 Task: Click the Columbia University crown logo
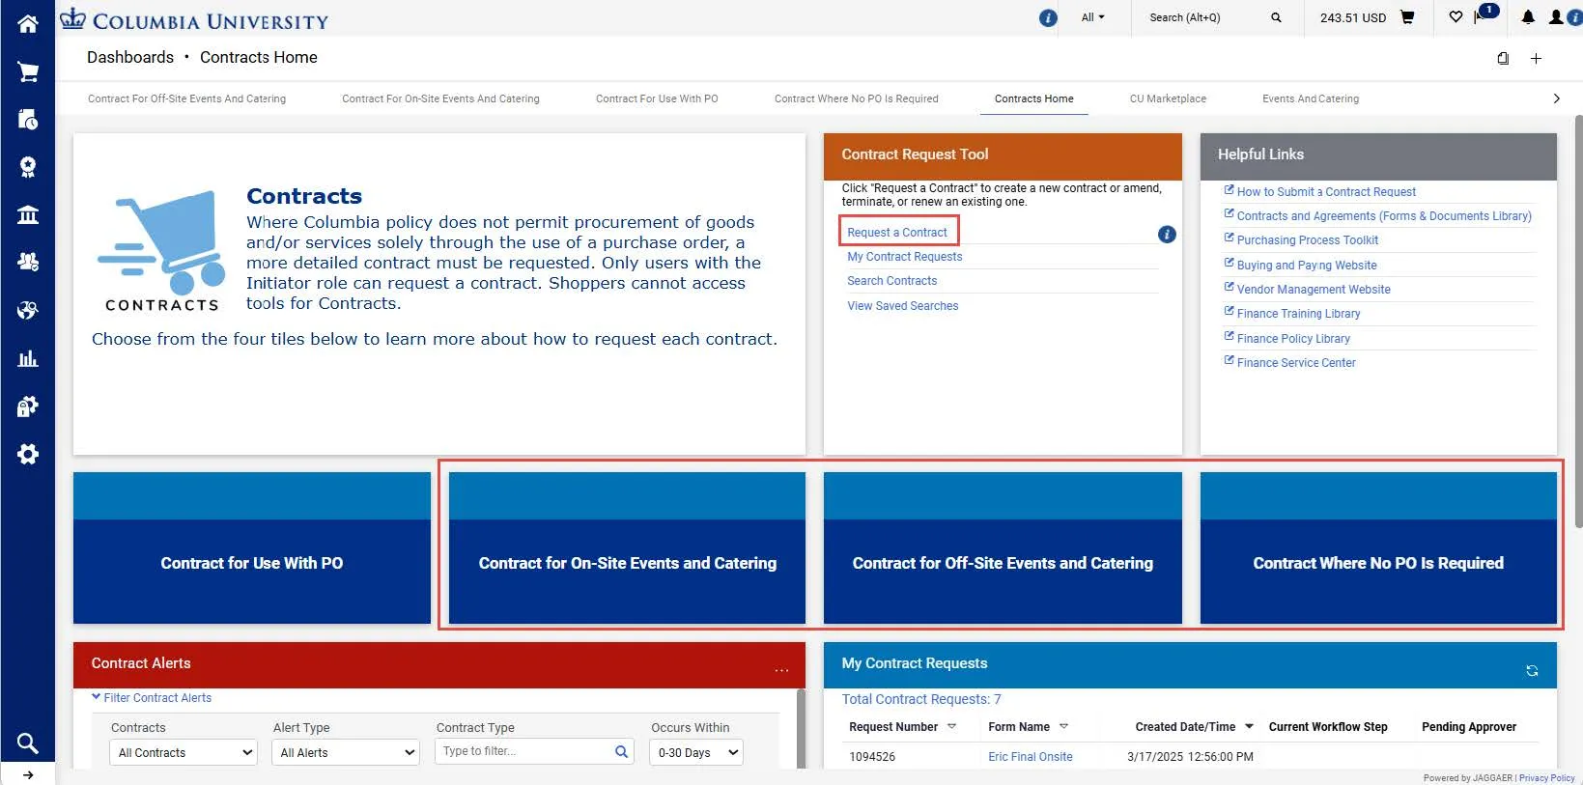[72, 18]
